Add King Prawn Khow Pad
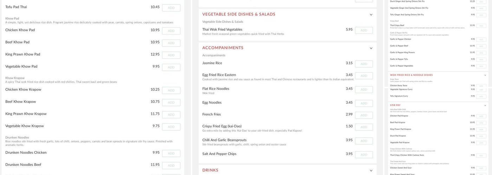 coord(171,55)
